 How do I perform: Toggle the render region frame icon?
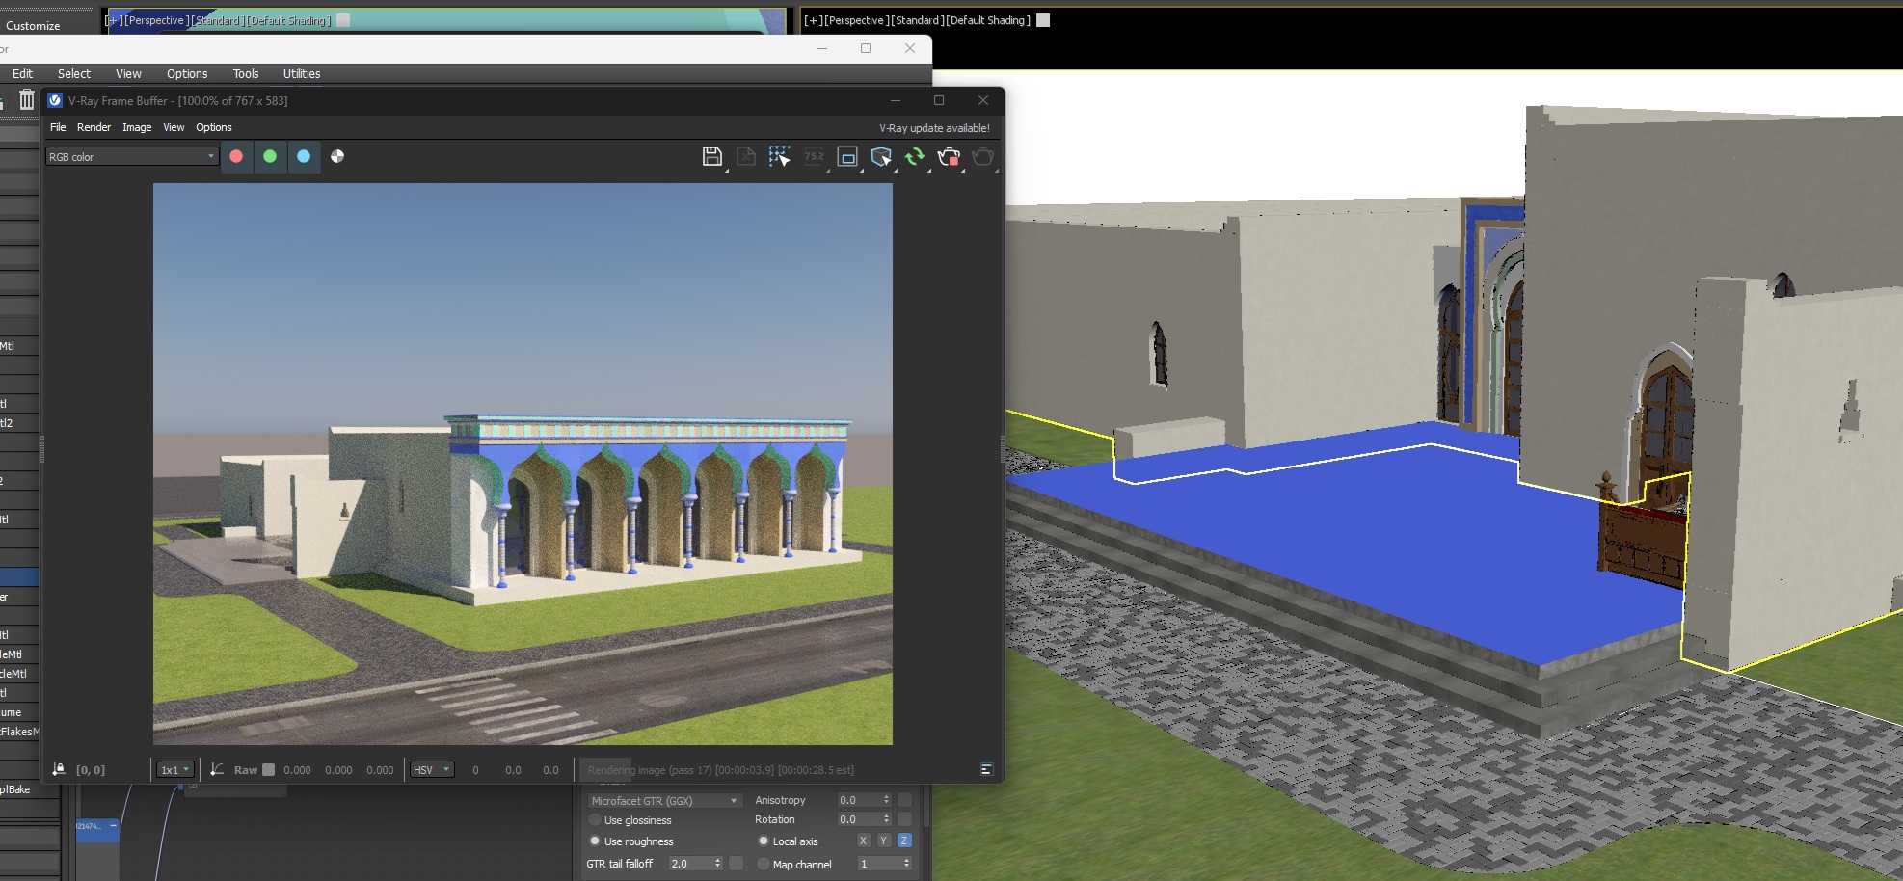tap(847, 156)
